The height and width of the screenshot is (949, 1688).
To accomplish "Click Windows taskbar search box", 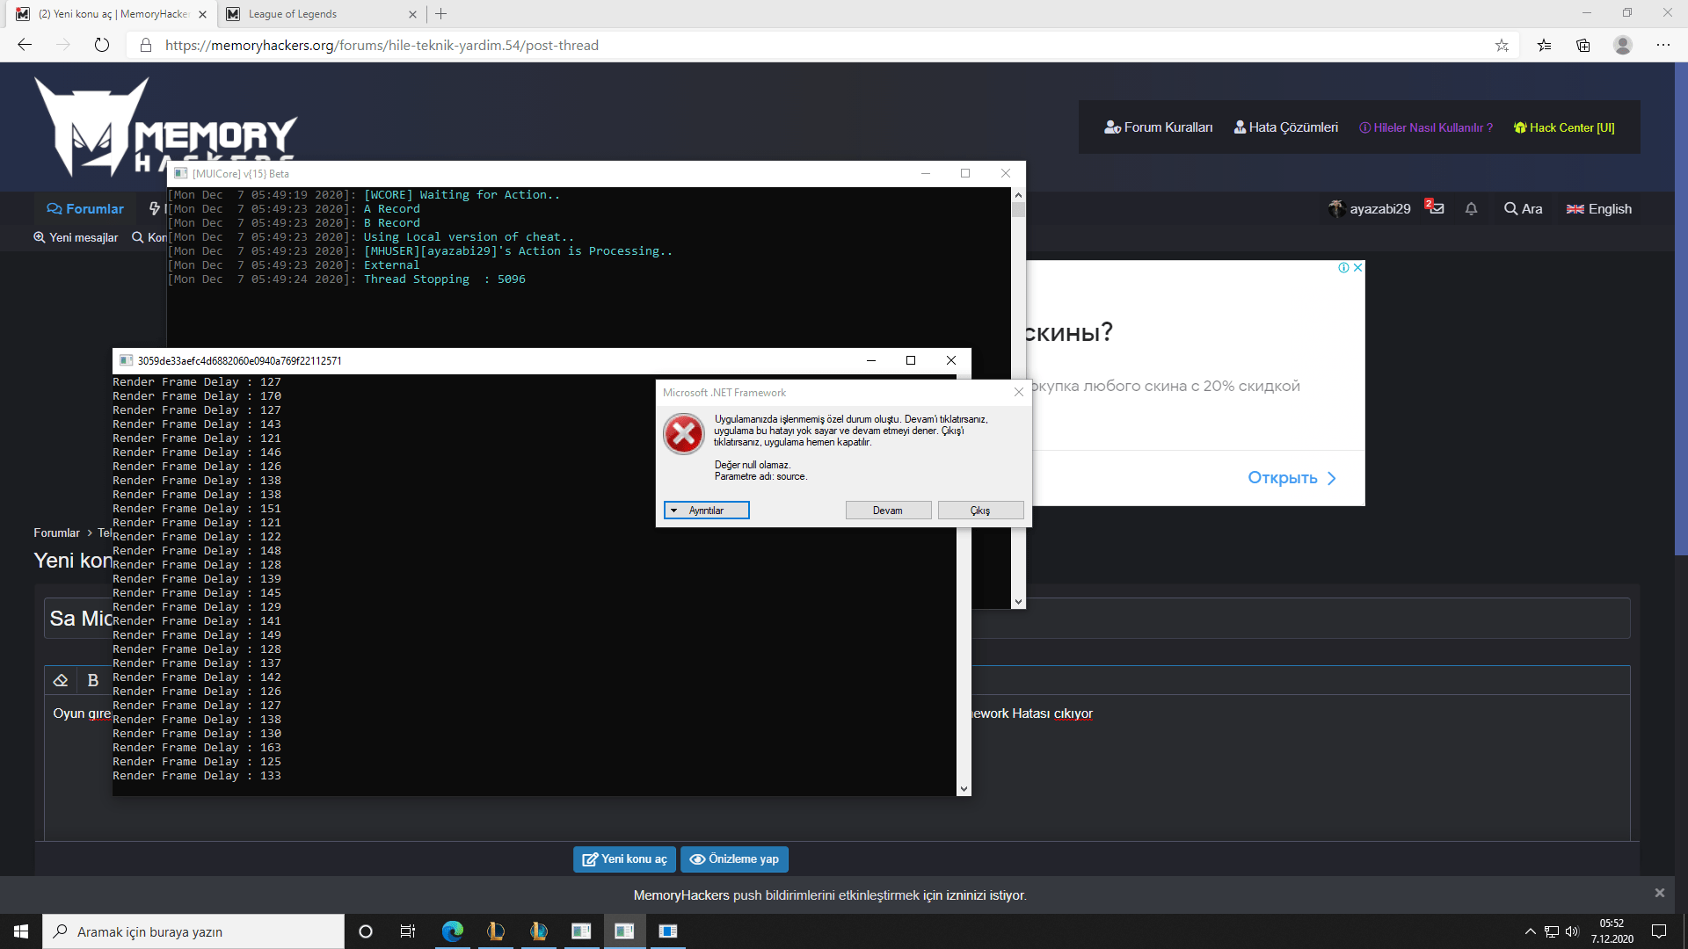I will (193, 931).
